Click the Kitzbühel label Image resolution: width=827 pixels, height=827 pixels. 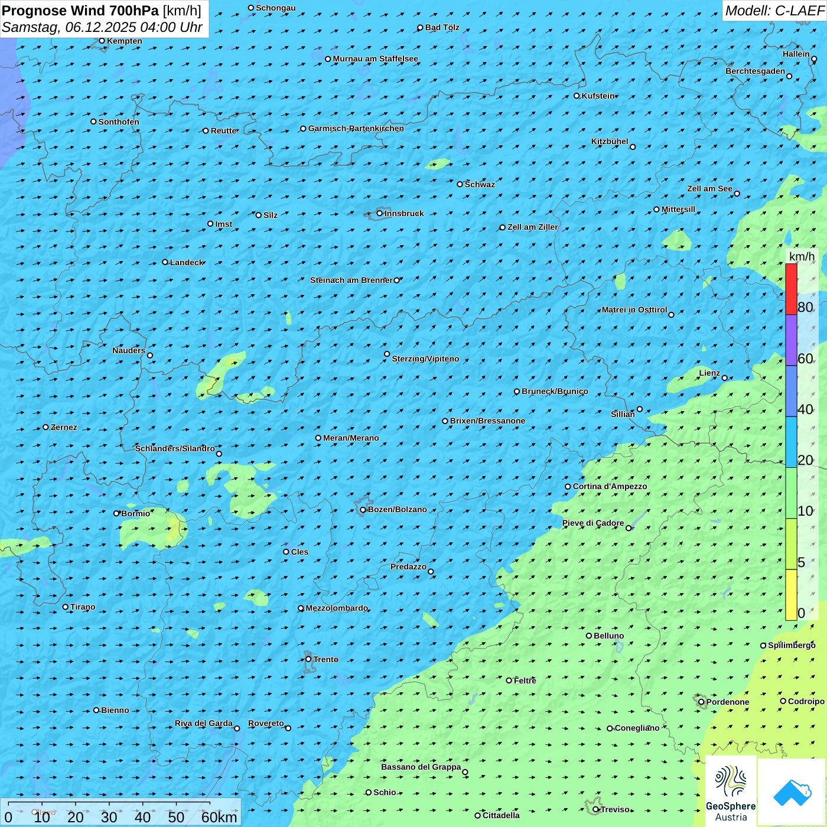pos(610,141)
